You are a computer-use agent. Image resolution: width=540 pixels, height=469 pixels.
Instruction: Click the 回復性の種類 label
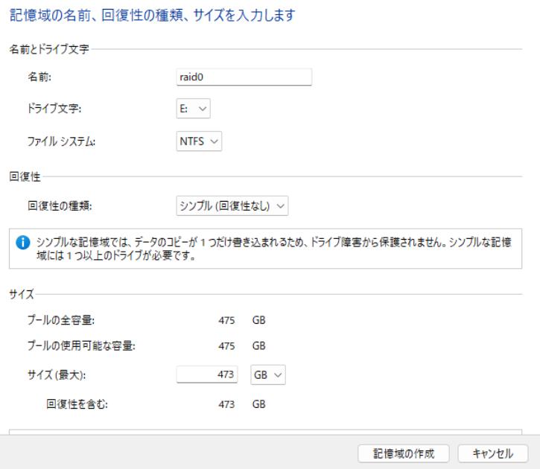click(x=60, y=205)
